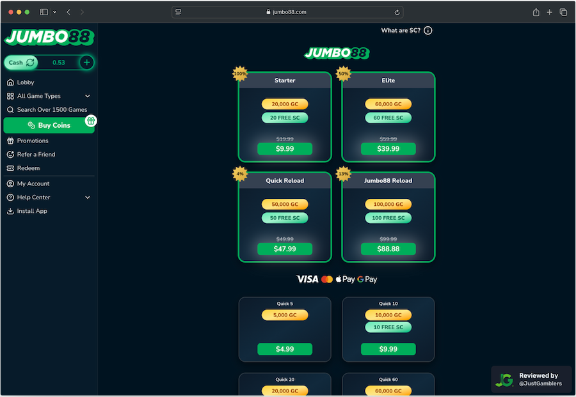The width and height of the screenshot is (576, 397).
Task: Show the tab overview icon
Action: tap(563, 12)
